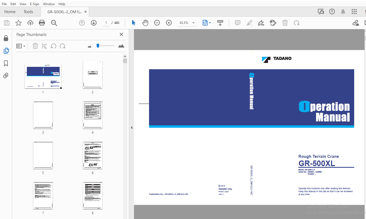The height and width of the screenshot is (219, 366).
Task: Open the apps grid launcher
Action: click(354, 12)
